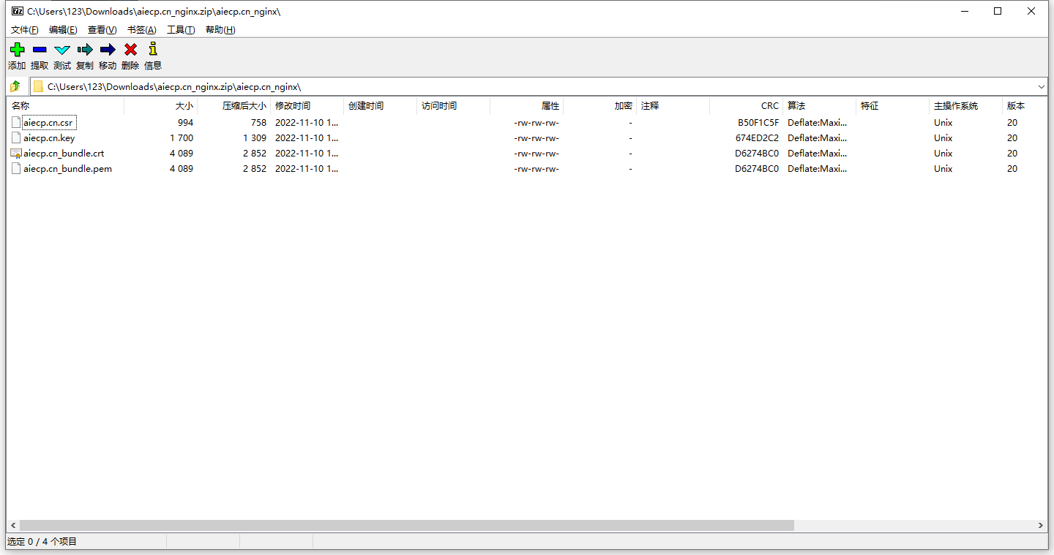Click modified date of aiecp.cn_bundle.pem
The height and width of the screenshot is (555, 1054).
(x=307, y=169)
